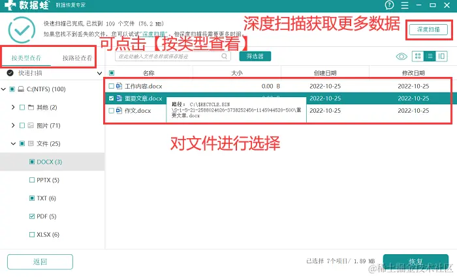457x277 pixels.
Task: Click the 数据蛙 app logo
Action: pos(26,5)
